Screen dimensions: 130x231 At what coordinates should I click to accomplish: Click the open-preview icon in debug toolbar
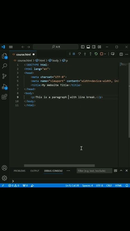click(x=113, y=54)
